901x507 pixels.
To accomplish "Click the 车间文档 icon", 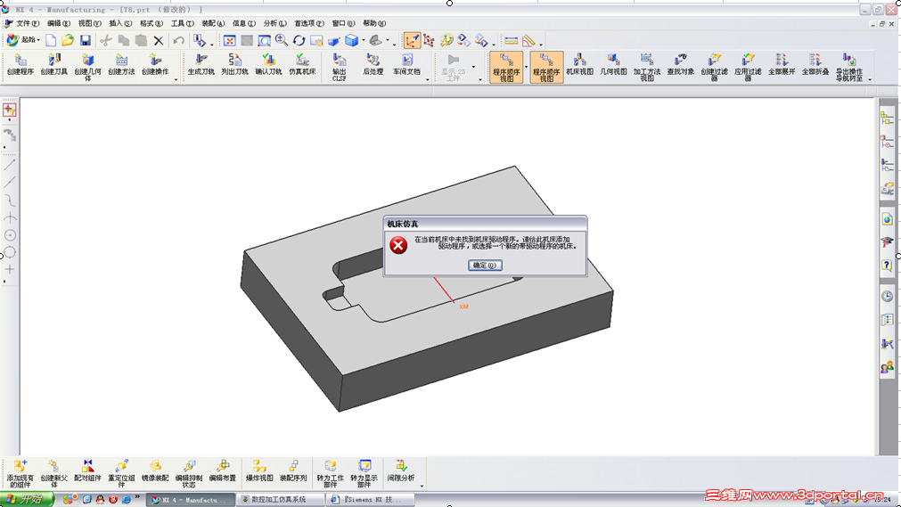I will [x=406, y=64].
